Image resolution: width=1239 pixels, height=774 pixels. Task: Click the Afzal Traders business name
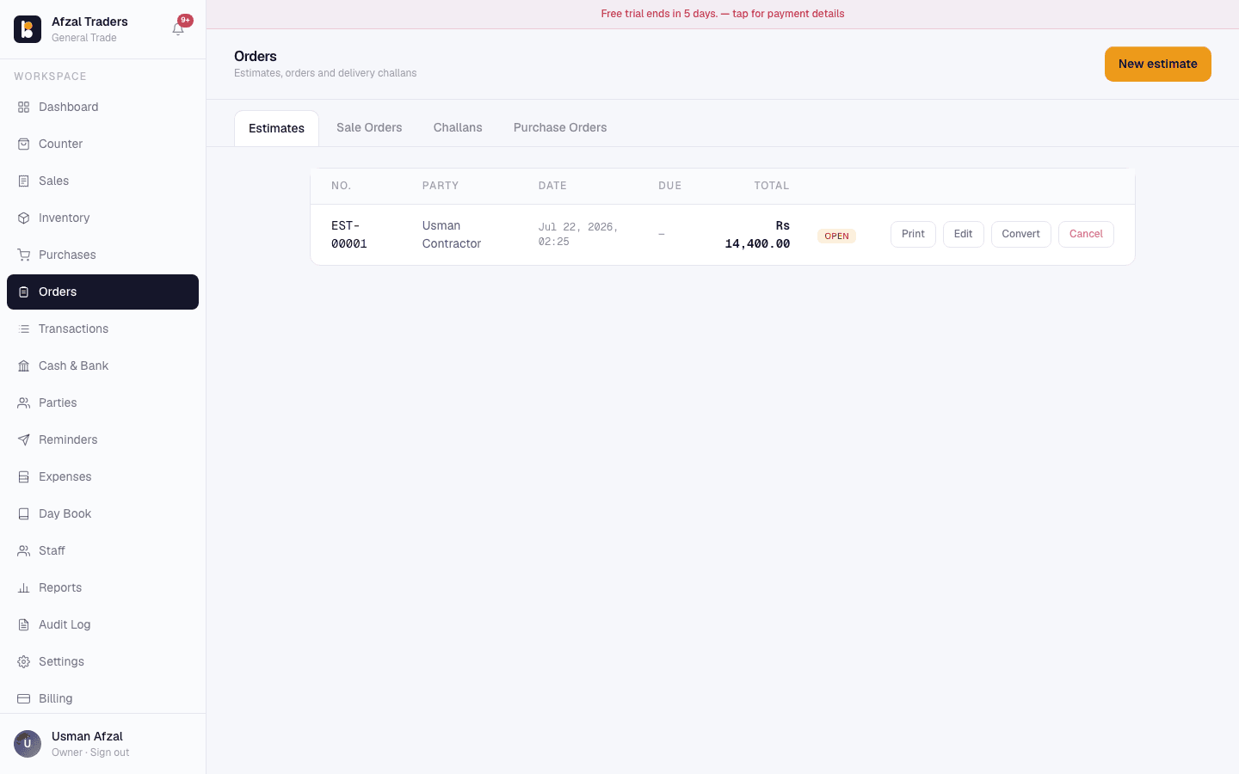pyautogui.click(x=89, y=21)
